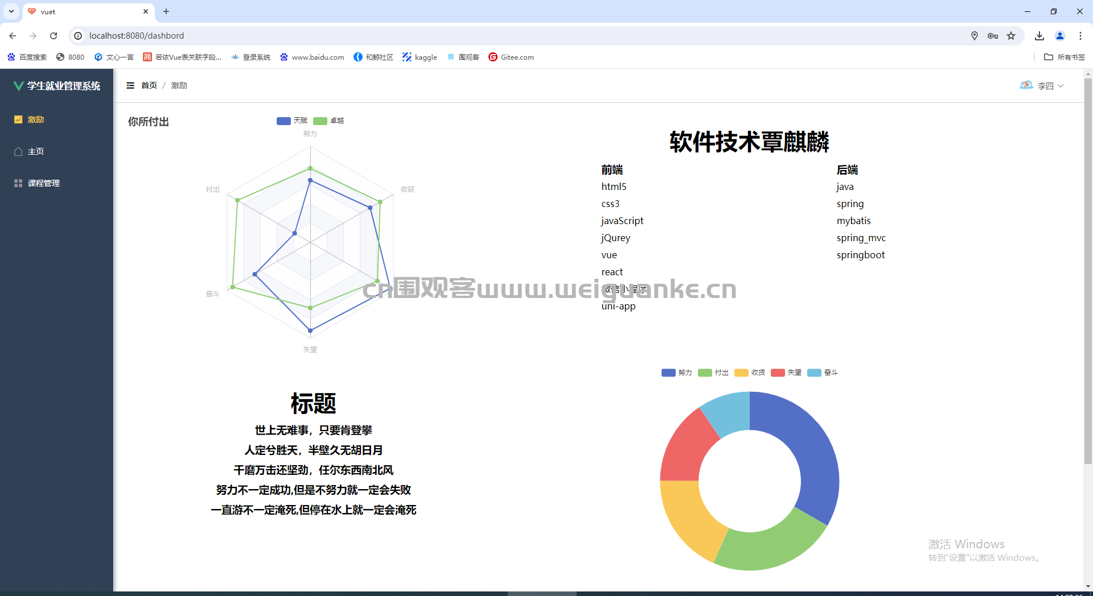Click the uni-app list entry
The image size is (1093, 596).
619,306
